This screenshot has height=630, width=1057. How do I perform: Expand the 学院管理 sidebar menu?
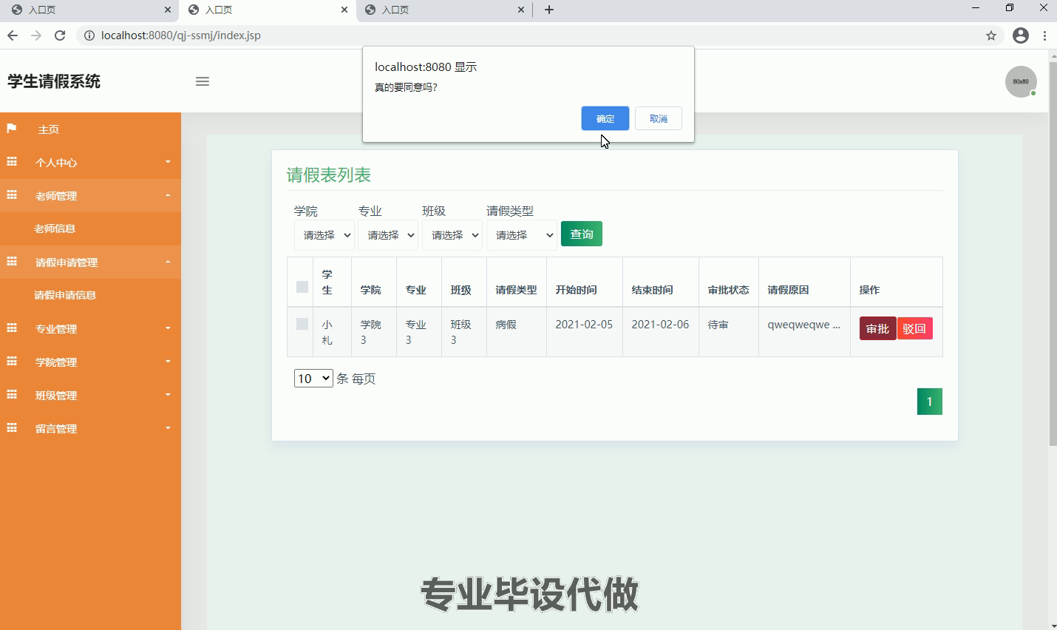pyautogui.click(x=90, y=362)
